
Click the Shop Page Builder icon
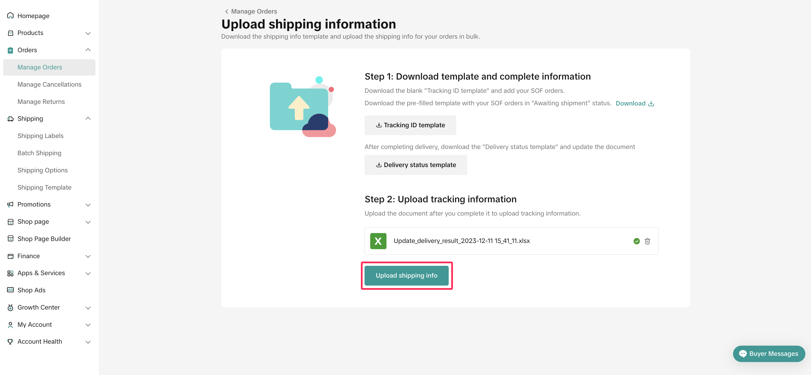coord(10,239)
